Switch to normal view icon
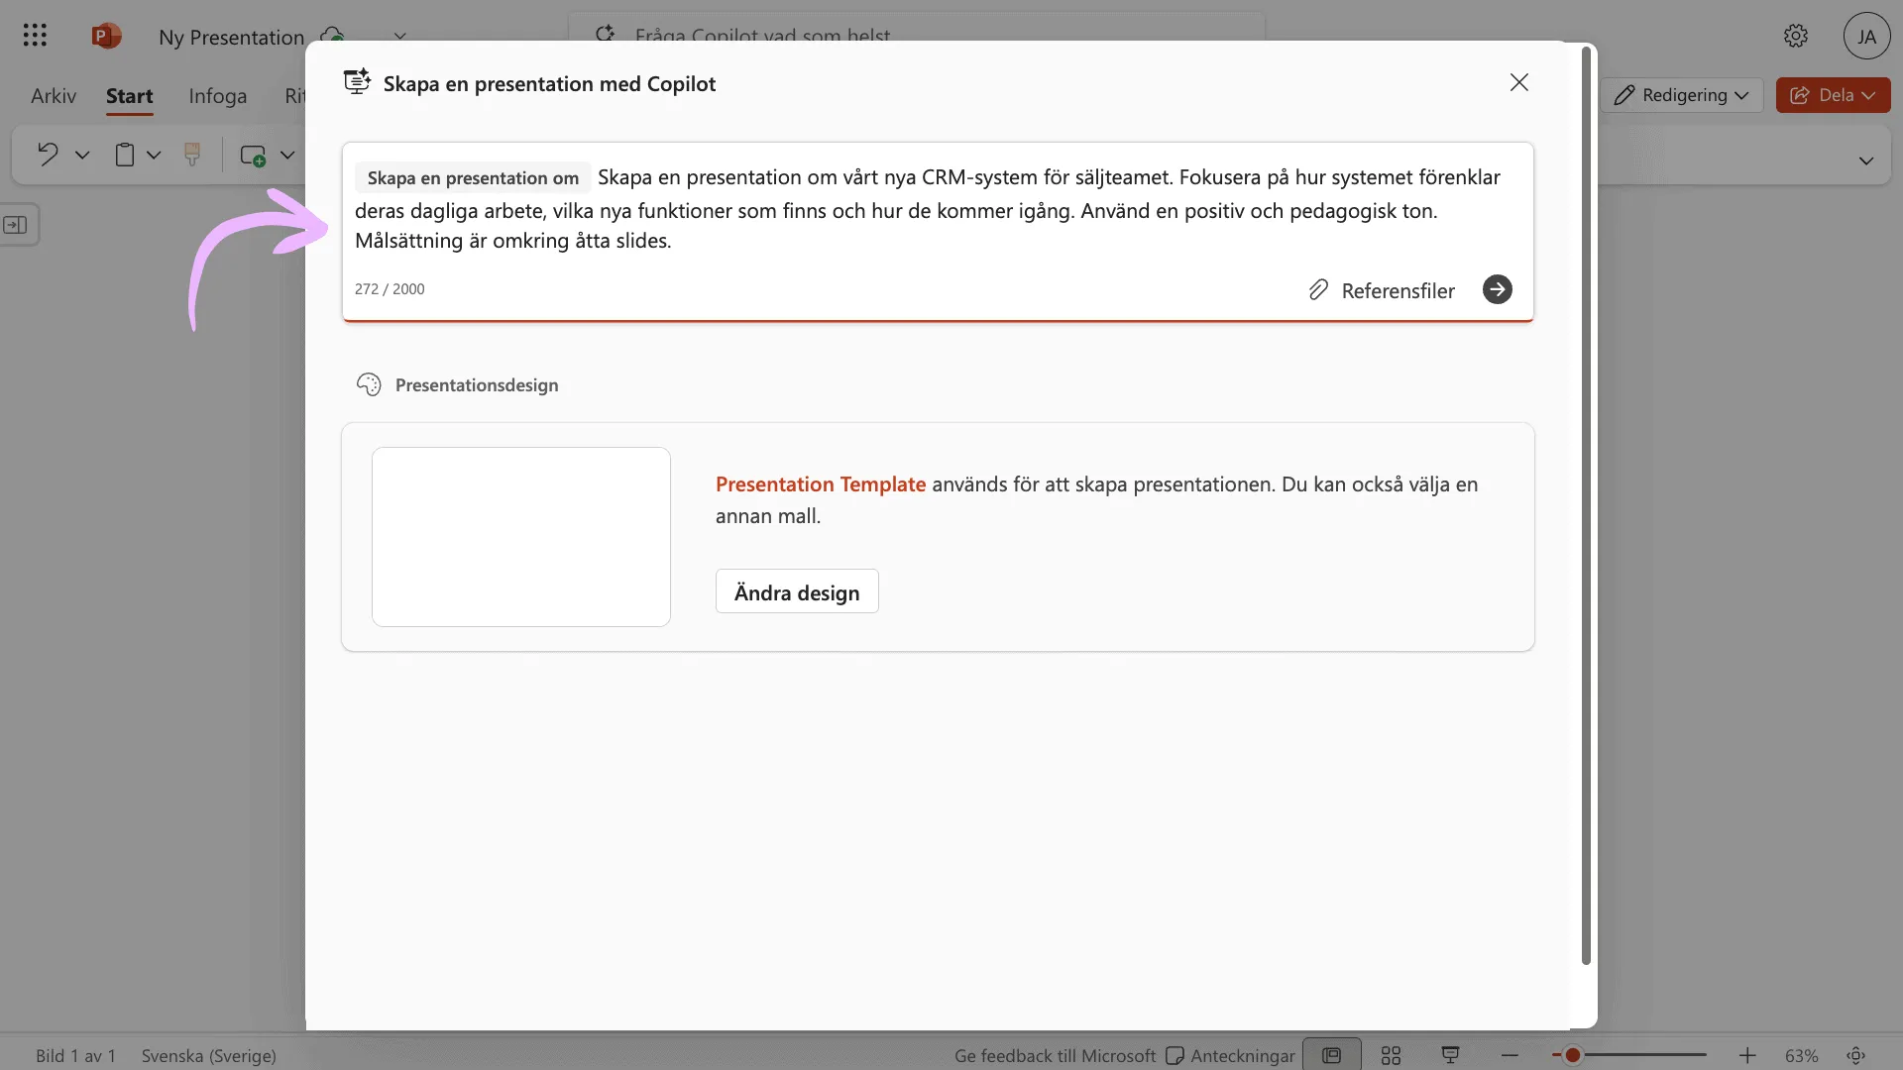The width and height of the screenshot is (1903, 1070). 1331,1055
